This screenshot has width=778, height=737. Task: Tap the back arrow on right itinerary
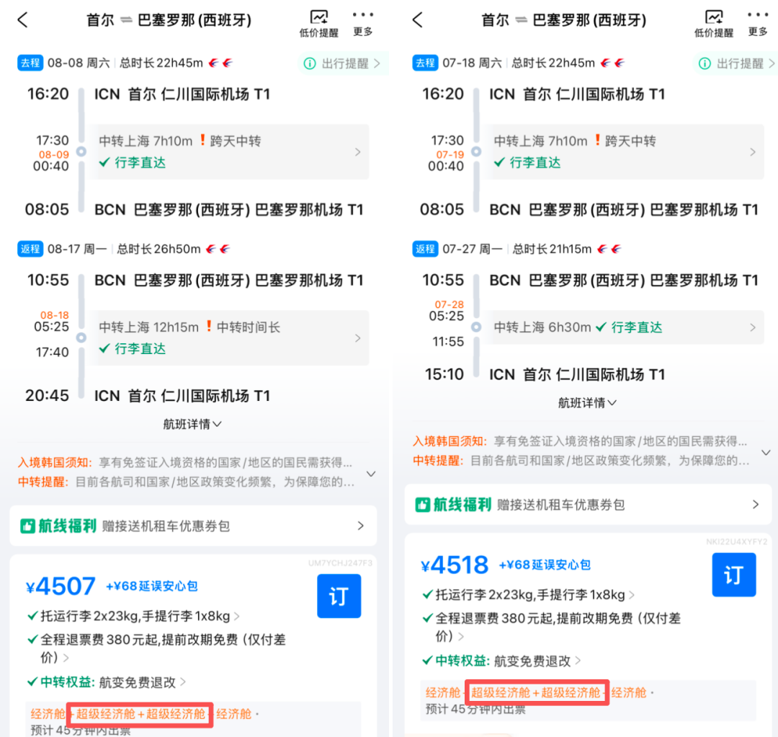tap(416, 20)
